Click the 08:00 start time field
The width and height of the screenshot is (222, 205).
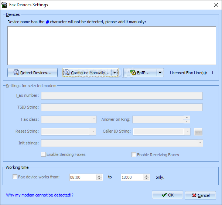tap(83, 177)
